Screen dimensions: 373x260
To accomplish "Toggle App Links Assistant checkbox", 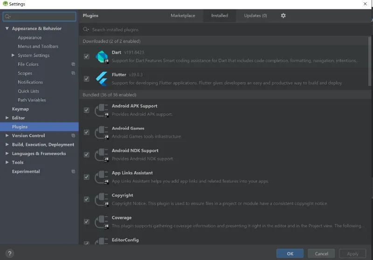I will coord(87,177).
